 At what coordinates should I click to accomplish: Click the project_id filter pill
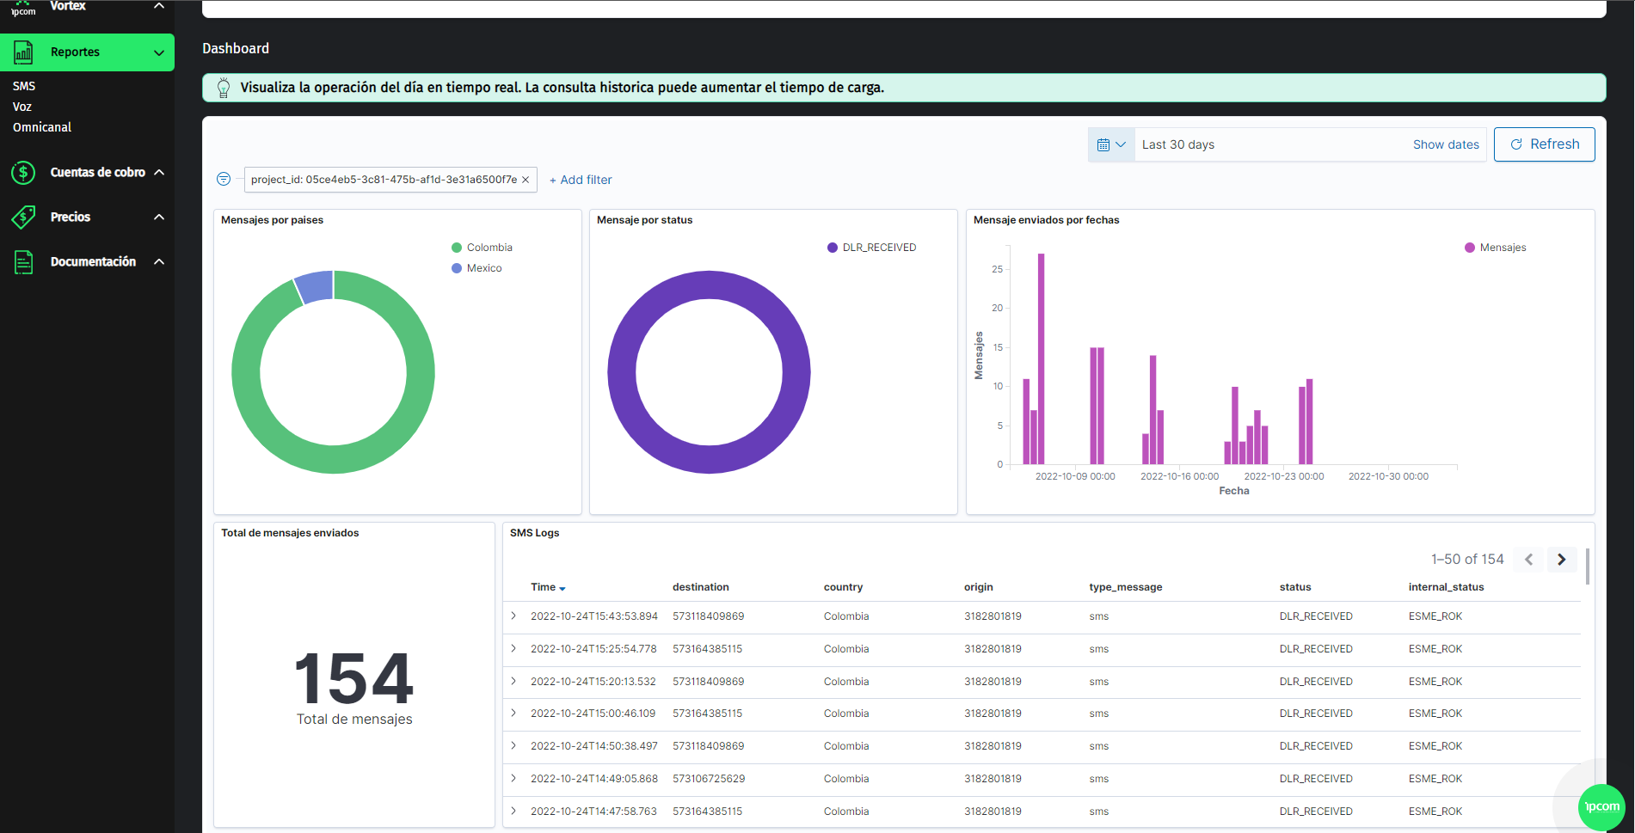[x=384, y=180]
